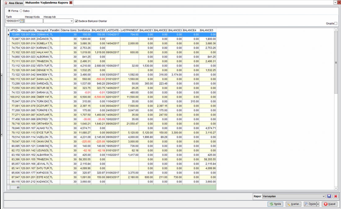Click the Hesap Kodu input field
This screenshot has height=209, width=341.
pos(34,21)
